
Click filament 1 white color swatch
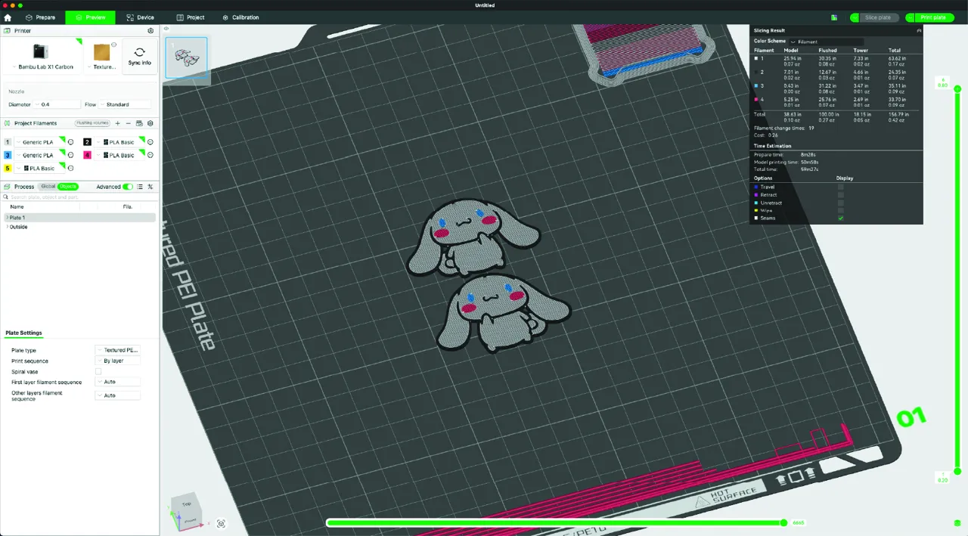point(8,142)
